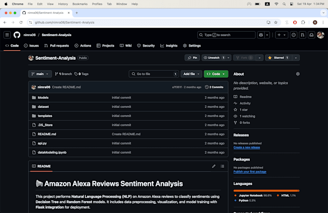Viewport: 328px width, 213px height.
Task: Open the notifications inbox icon
Action: [x=312, y=35]
